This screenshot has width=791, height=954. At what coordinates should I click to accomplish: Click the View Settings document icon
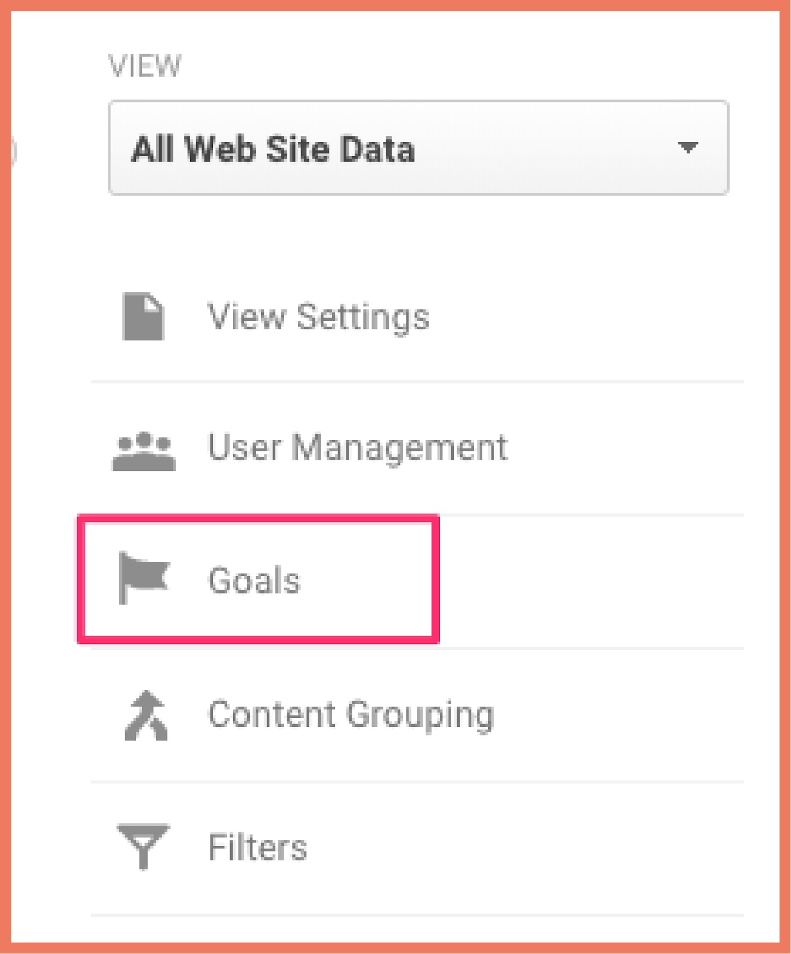pos(143,317)
